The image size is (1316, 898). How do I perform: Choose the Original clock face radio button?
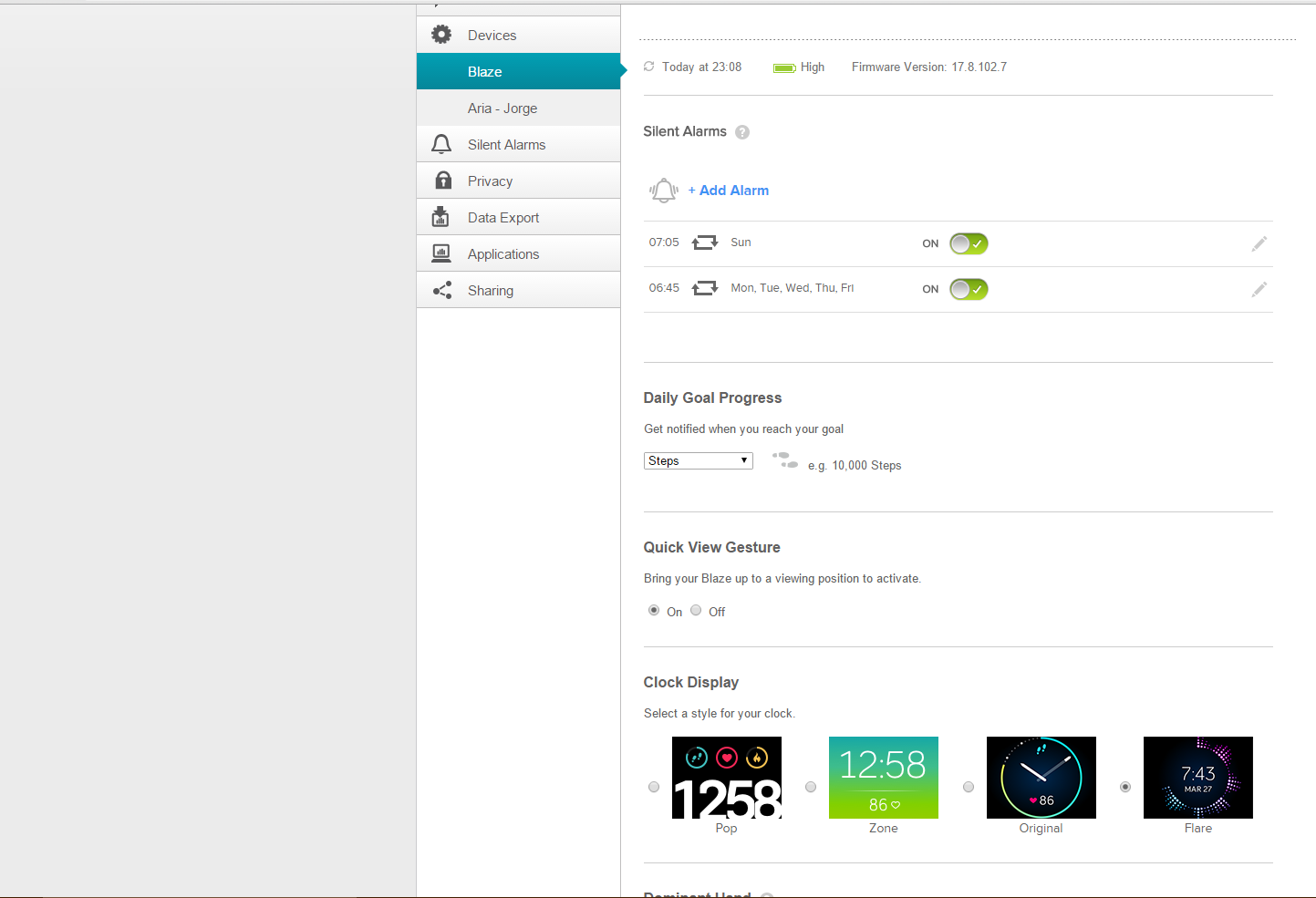click(969, 787)
